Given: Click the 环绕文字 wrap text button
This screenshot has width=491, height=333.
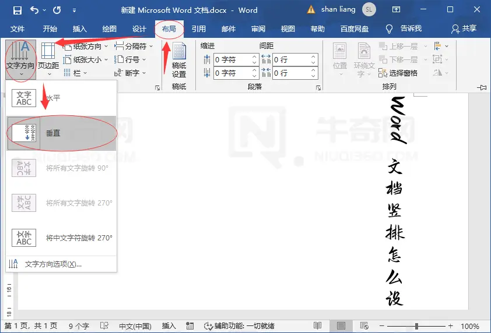Looking at the screenshot, I should click(x=364, y=60).
